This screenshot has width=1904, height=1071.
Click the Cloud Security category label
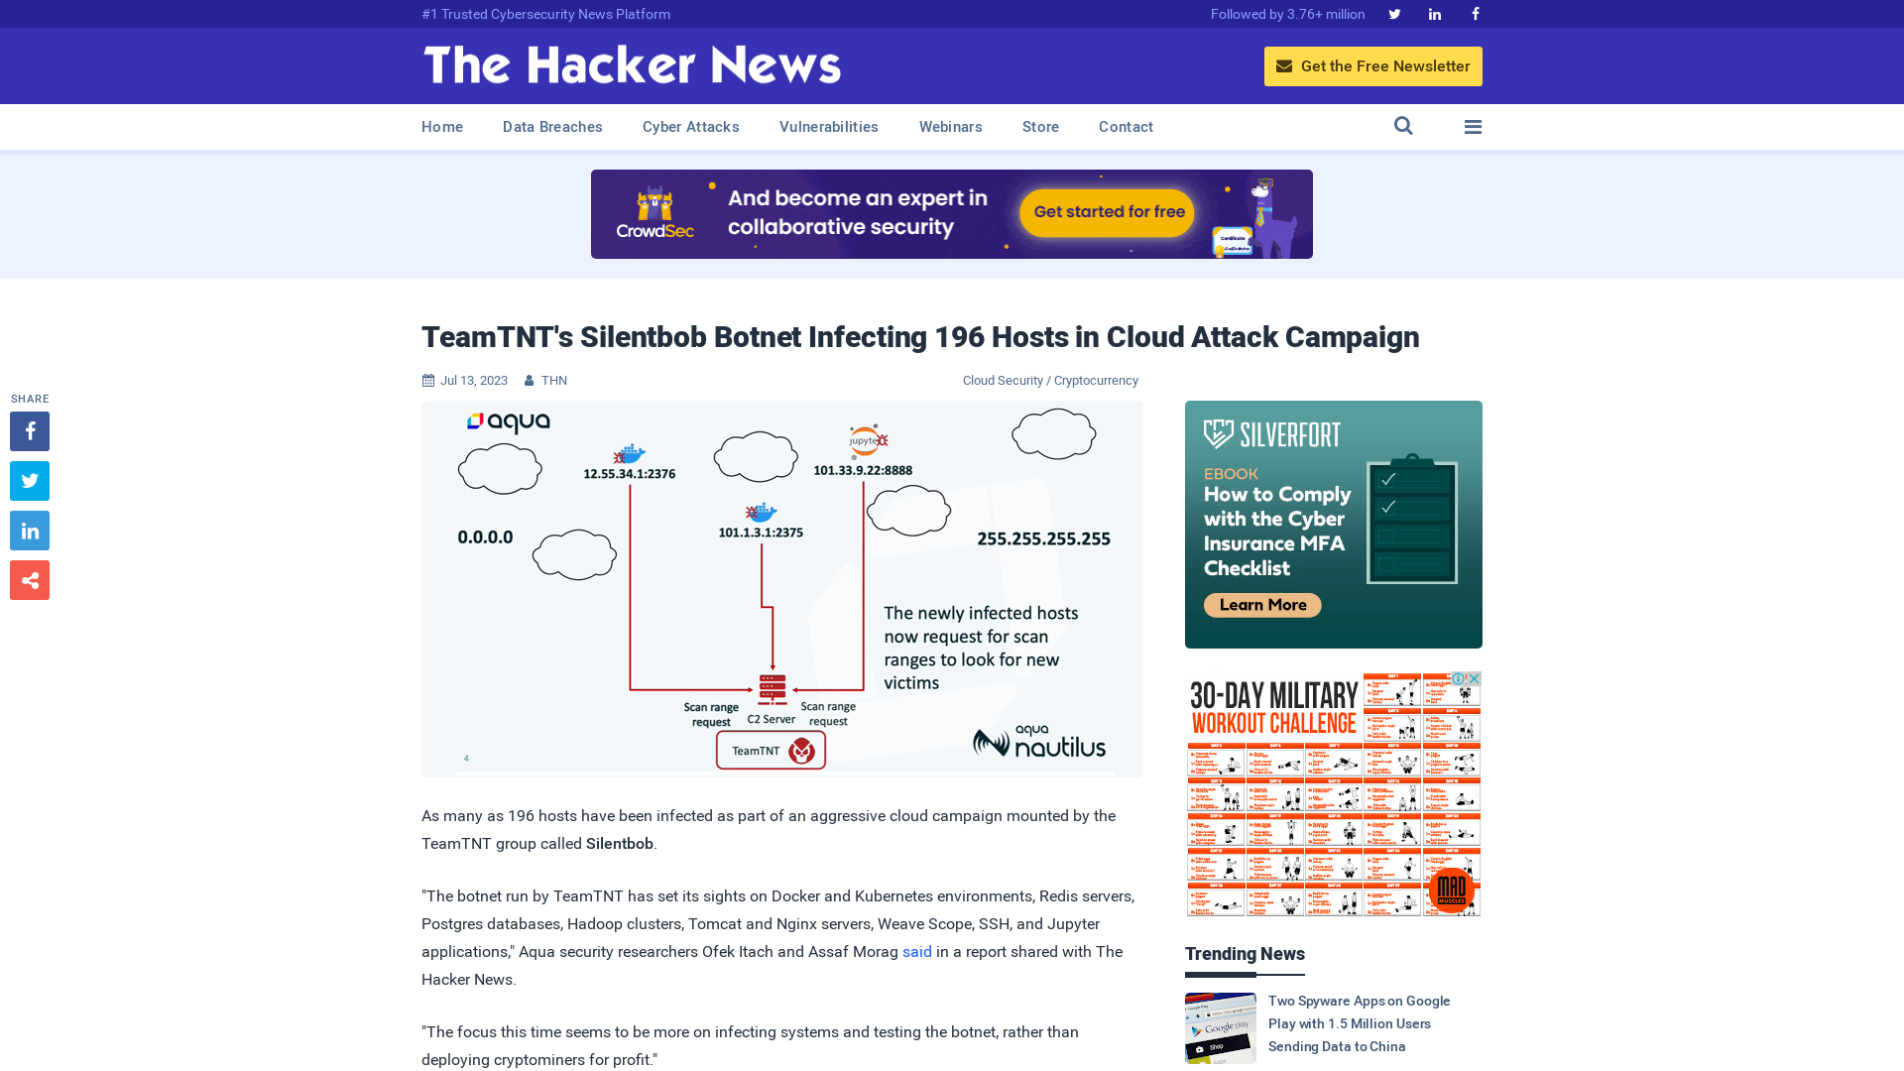coord(1002,381)
